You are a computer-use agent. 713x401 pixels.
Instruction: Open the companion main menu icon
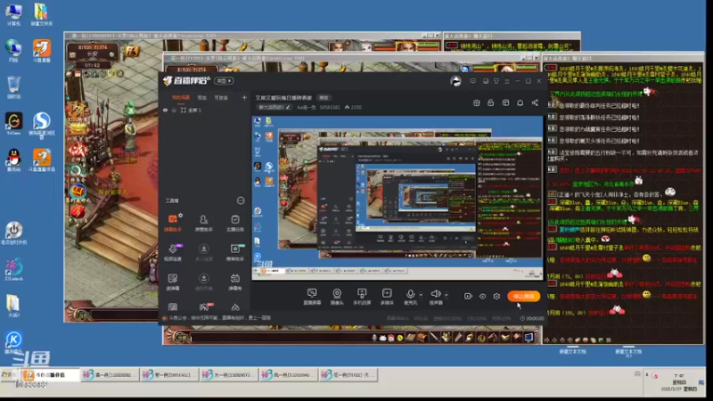coord(507,81)
